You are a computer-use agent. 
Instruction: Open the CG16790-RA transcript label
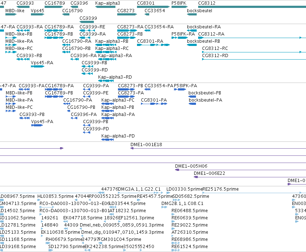pos(77,41)
